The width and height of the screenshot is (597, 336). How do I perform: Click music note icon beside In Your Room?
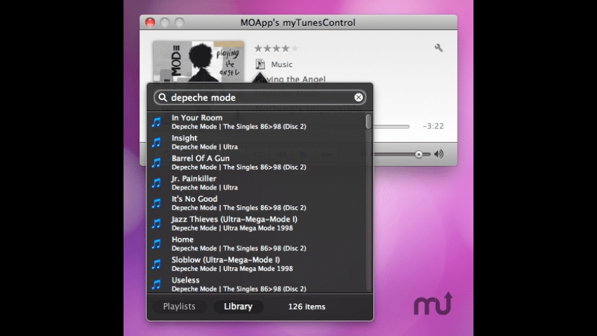click(x=156, y=122)
